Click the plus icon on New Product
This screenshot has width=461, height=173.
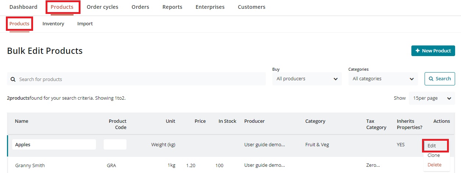(417, 51)
